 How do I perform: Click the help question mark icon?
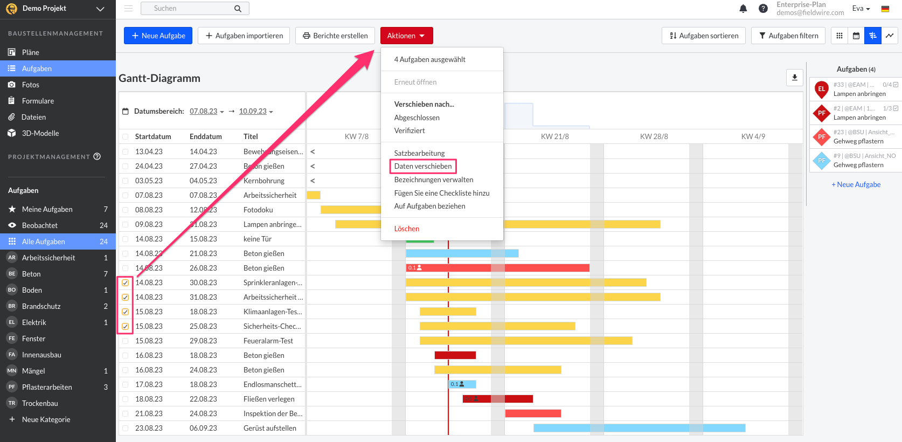[763, 9]
